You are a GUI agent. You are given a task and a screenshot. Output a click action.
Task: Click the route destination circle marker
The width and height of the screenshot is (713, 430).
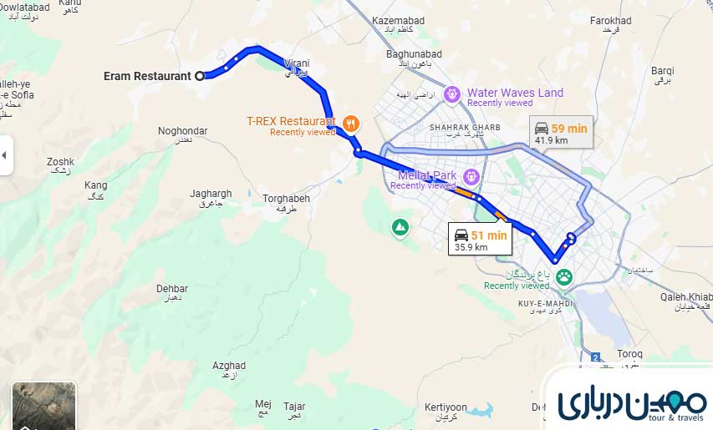point(571,236)
